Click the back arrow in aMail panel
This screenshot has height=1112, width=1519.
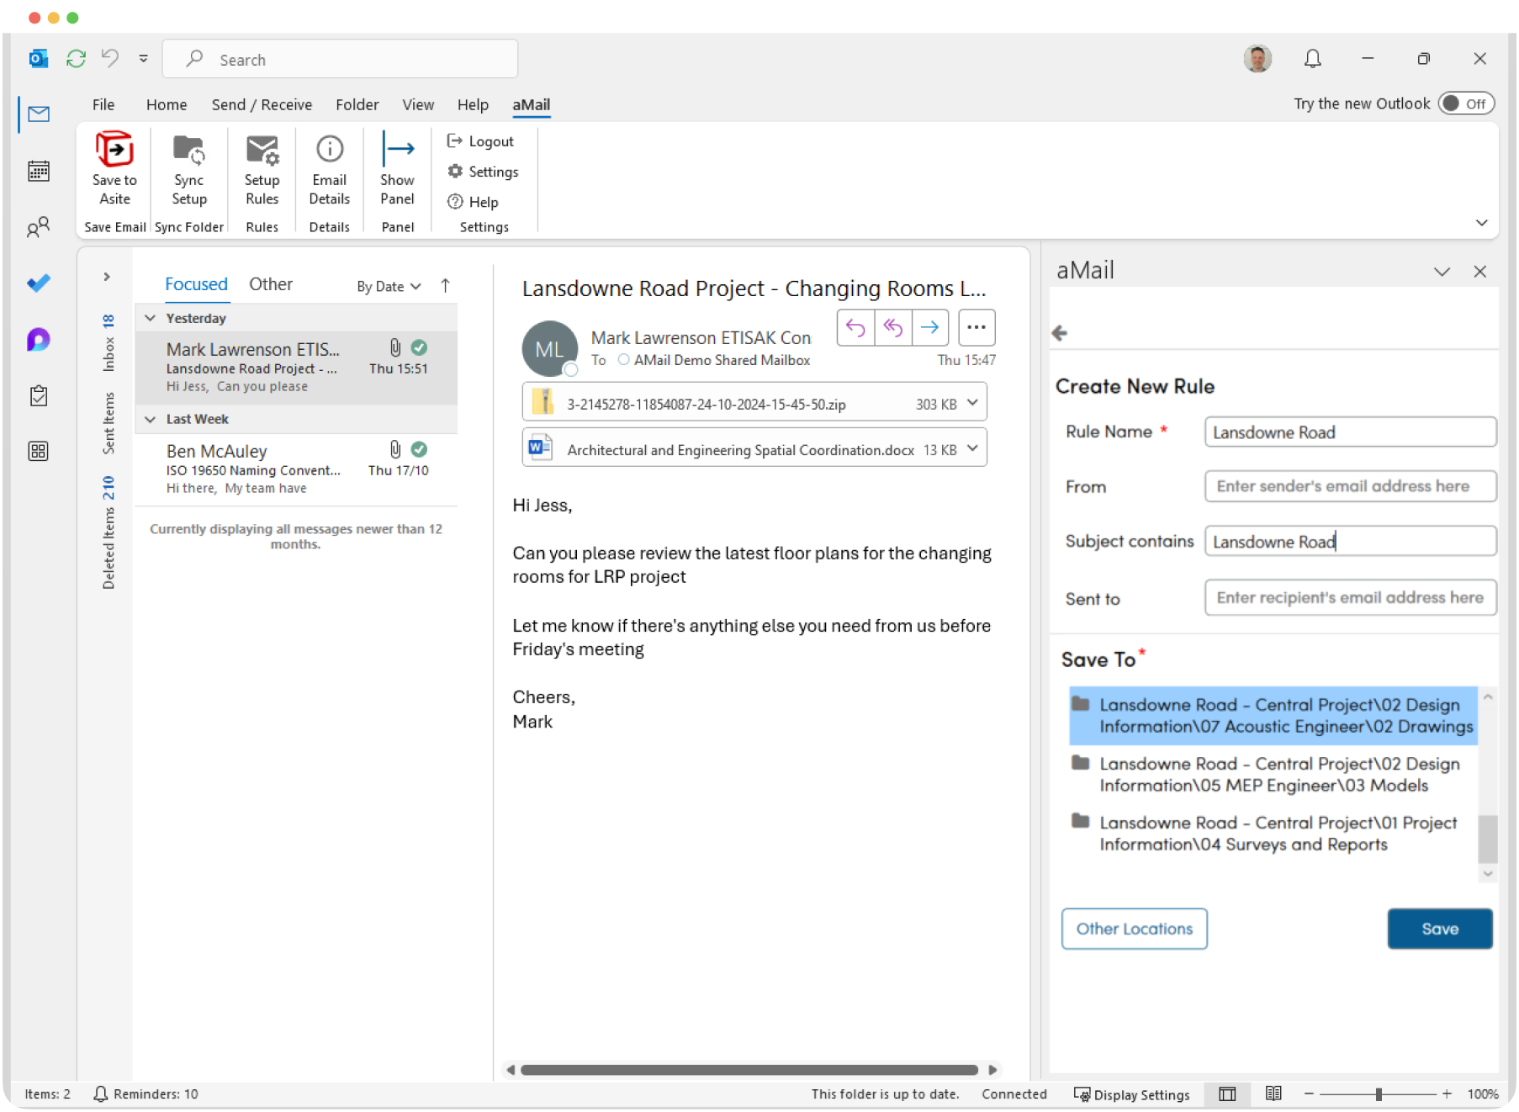click(x=1060, y=333)
